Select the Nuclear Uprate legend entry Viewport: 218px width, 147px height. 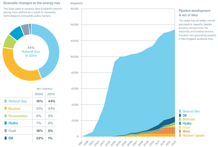[192, 135]
